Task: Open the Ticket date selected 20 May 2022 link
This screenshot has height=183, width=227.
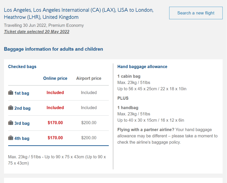Action: point(37,32)
